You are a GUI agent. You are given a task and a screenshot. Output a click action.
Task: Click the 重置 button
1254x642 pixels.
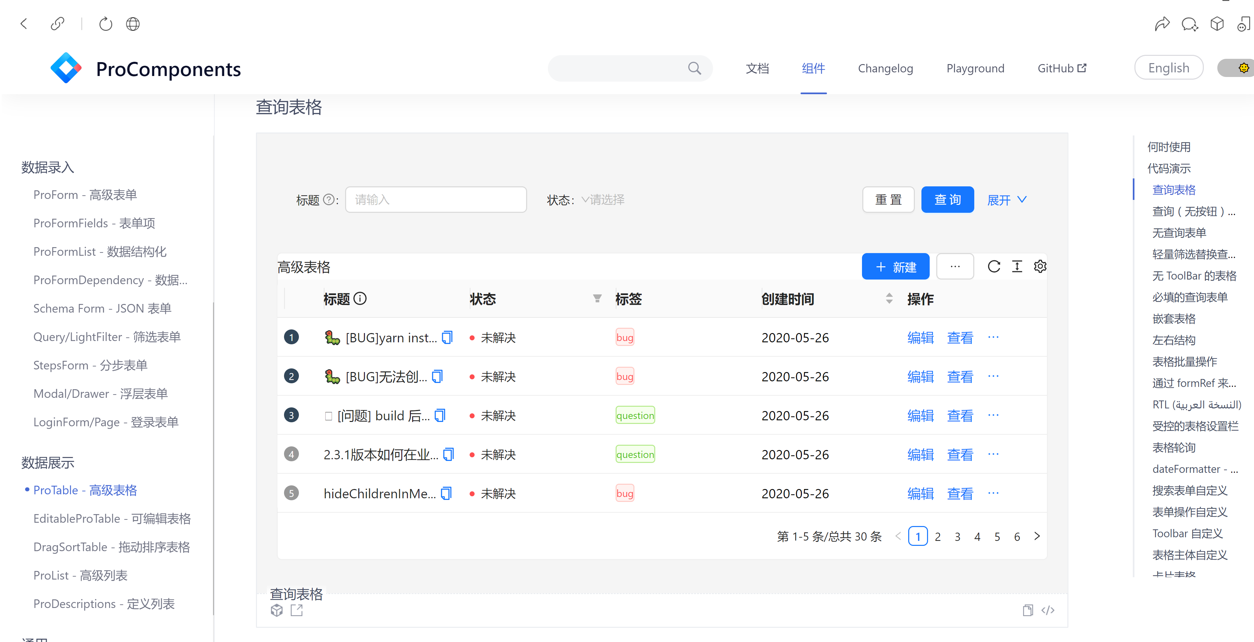[x=888, y=200]
